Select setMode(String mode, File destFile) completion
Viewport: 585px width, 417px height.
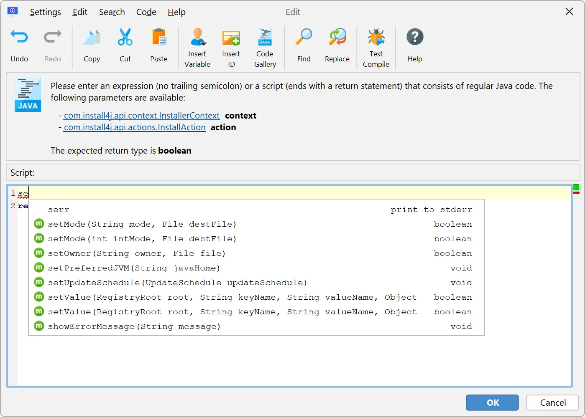click(x=256, y=224)
